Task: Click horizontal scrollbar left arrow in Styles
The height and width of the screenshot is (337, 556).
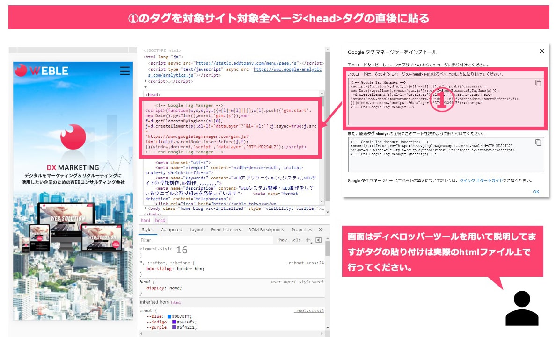Action: click(x=141, y=333)
